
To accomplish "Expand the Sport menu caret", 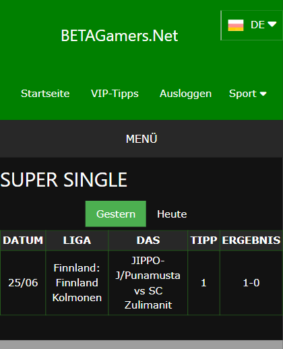I will [263, 94].
